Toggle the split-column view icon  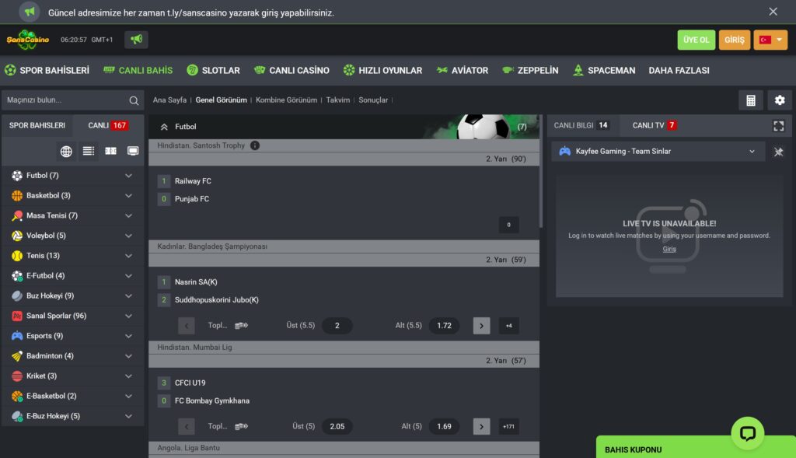[110, 152]
